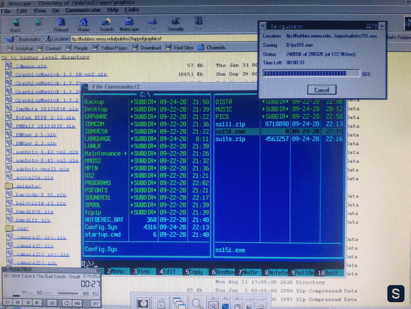Open the View menu in Netscape
411x309 pixels.
pyautogui.click(x=39, y=11)
